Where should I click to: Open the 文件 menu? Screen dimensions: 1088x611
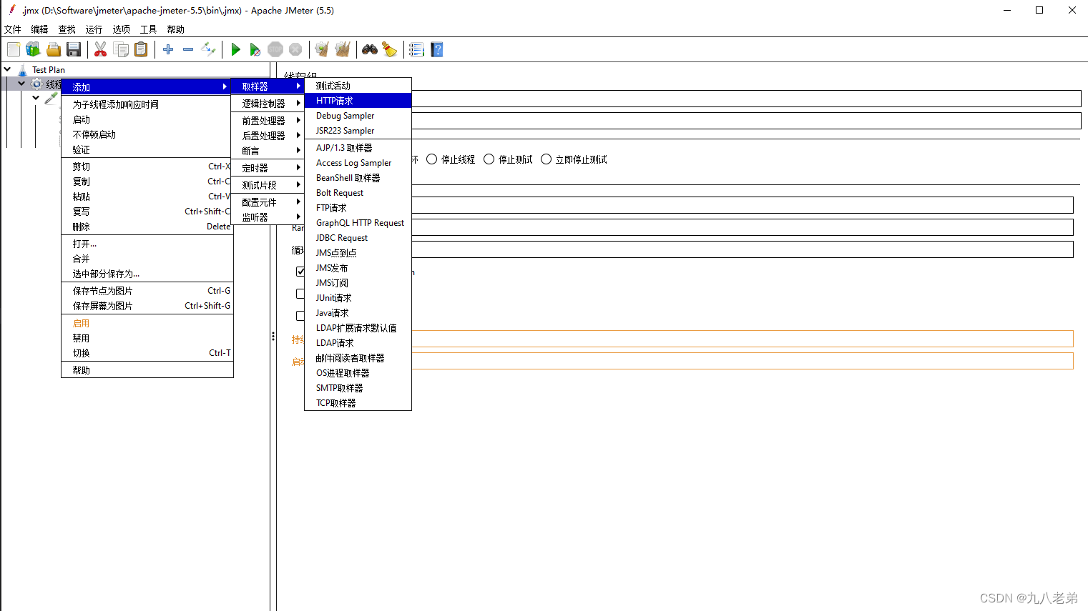coord(13,29)
